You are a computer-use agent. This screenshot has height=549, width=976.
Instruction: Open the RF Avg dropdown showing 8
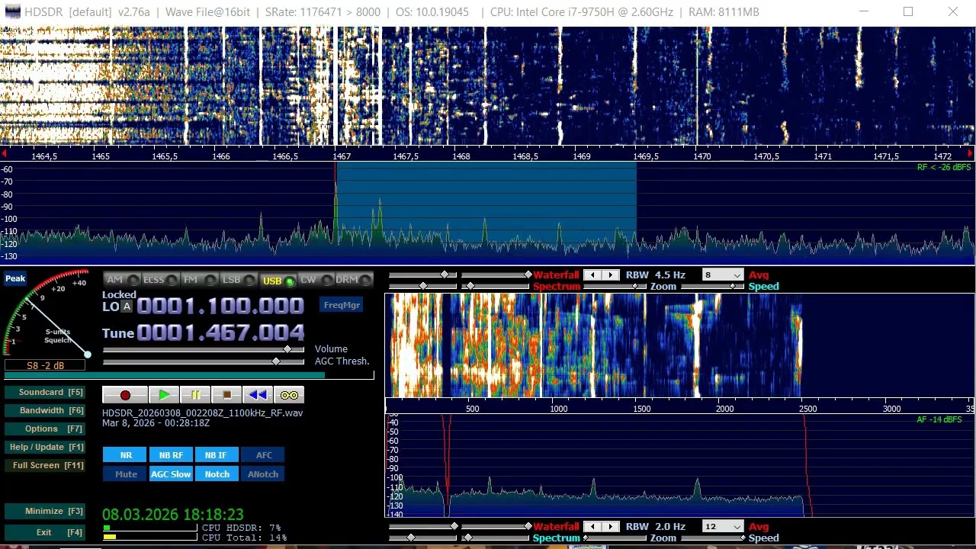tap(723, 274)
